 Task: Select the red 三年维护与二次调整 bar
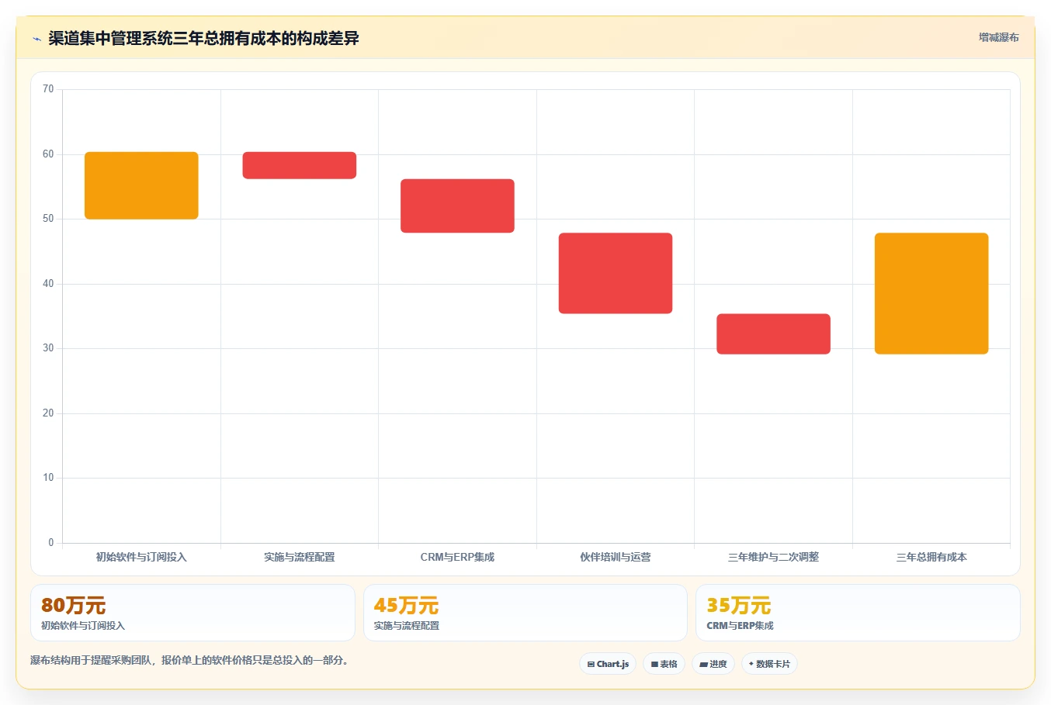[773, 333]
